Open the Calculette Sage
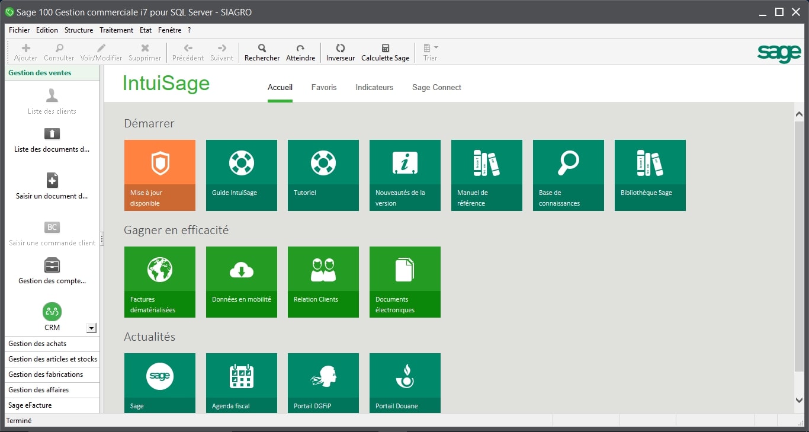The height and width of the screenshot is (432, 809). click(385, 52)
